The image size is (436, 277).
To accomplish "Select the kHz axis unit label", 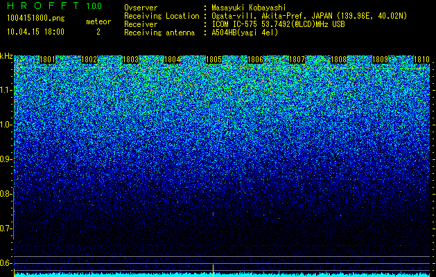I will pyautogui.click(x=6, y=56).
